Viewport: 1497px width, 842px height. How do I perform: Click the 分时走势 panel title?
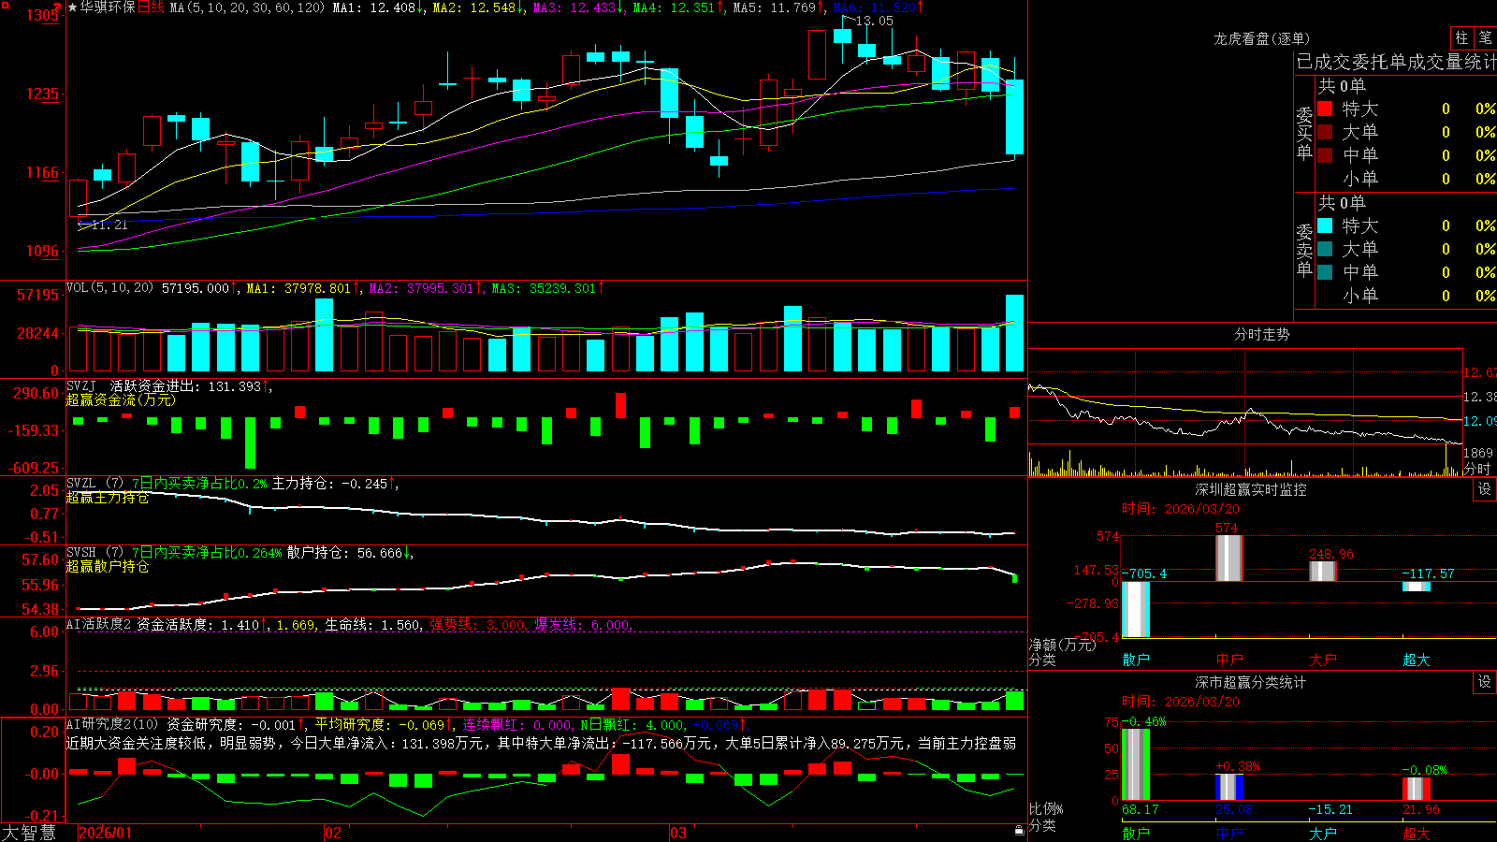(1261, 334)
